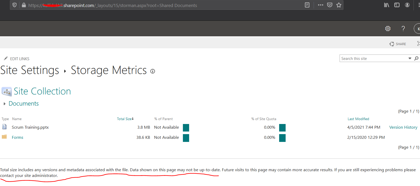The width and height of the screenshot is (420, 186).
Task: Click the Forms folder icon
Action: pyautogui.click(x=4, y=137)
